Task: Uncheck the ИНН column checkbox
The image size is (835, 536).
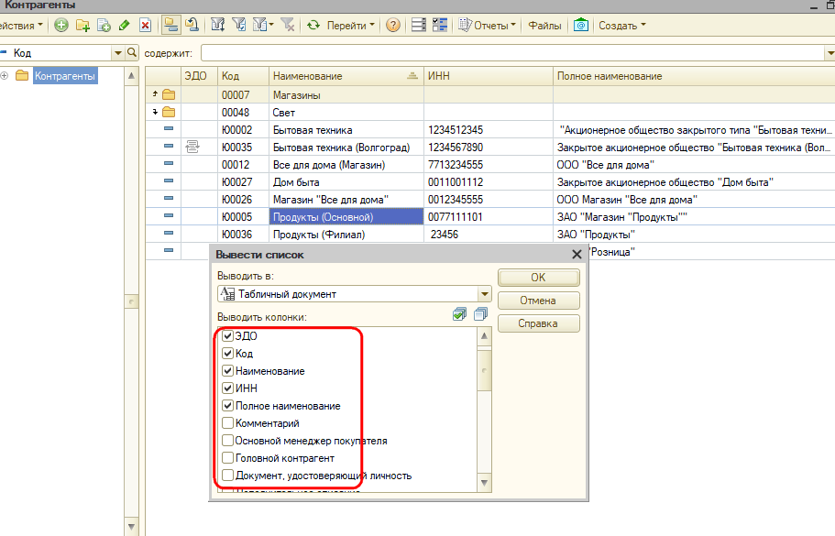Action: [228, 388]
